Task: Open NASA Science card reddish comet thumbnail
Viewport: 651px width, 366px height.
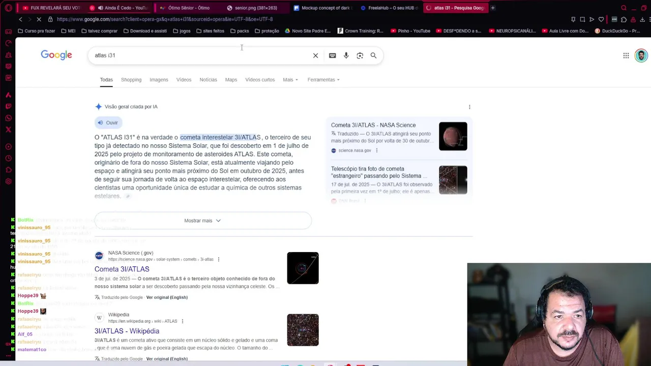Action: click(x=453, y=136)
